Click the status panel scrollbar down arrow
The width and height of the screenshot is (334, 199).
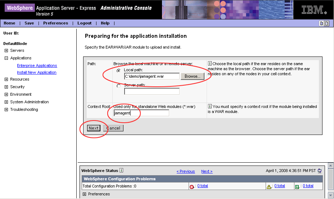tap(331, 195)
